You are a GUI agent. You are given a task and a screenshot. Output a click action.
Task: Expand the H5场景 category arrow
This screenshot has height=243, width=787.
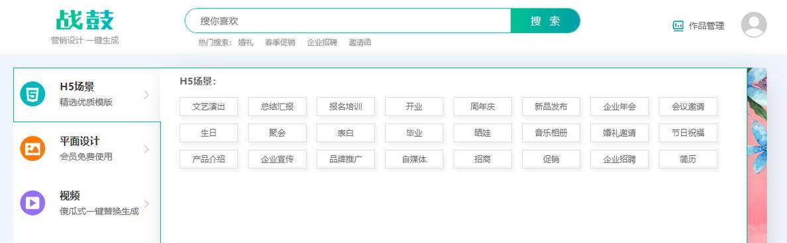pyautogui.click(x=146, y=94)
